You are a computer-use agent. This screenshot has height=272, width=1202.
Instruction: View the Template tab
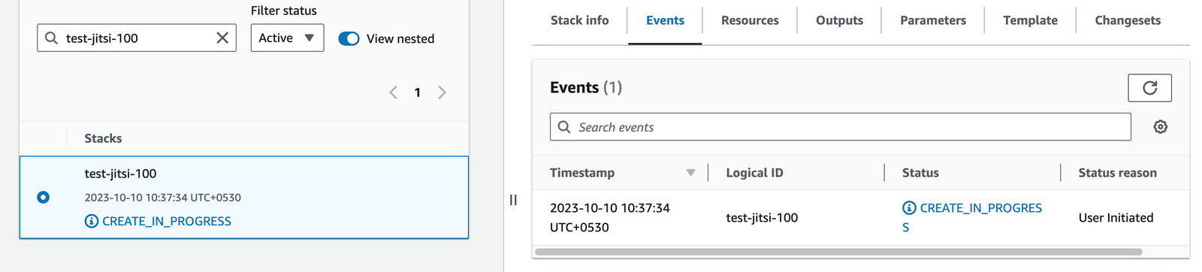tap(1030, 20)
